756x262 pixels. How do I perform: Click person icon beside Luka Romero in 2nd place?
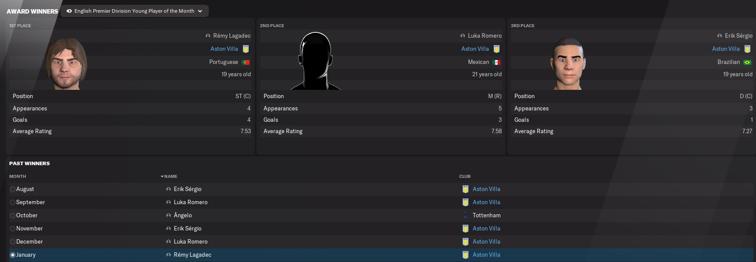[463, 36]
